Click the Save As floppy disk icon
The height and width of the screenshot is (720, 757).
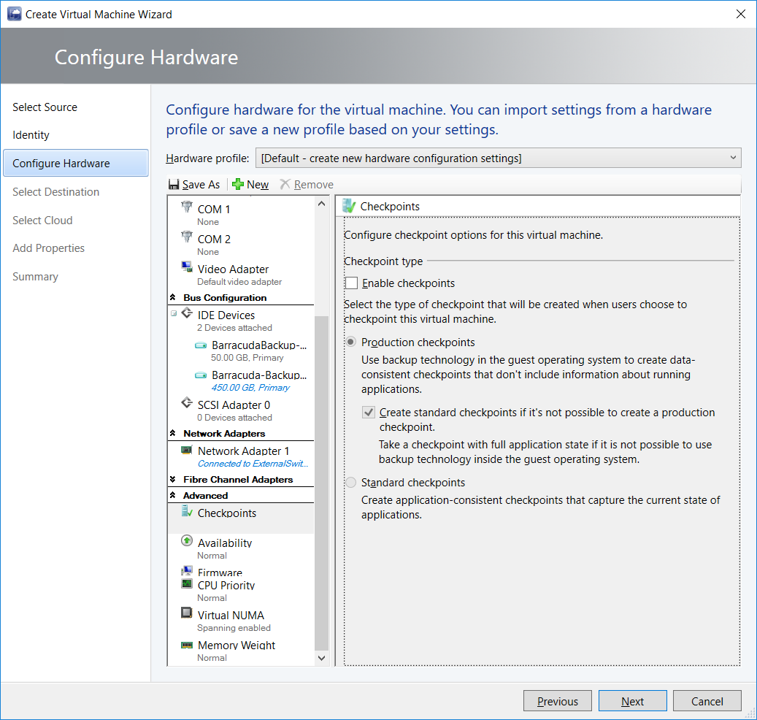click(174, 185)
